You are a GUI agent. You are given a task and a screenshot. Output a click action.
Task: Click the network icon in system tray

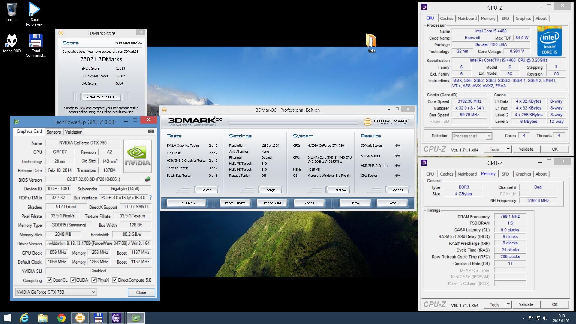pyautogui.click(x=538, y=318)
